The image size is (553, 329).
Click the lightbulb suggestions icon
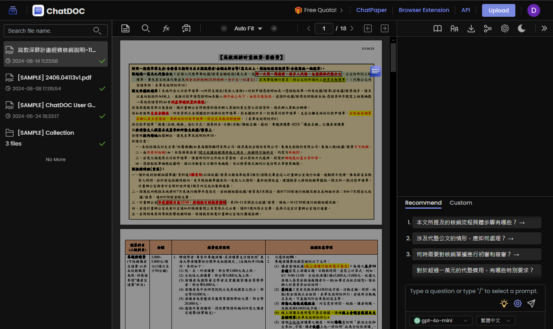pos(504,303)
